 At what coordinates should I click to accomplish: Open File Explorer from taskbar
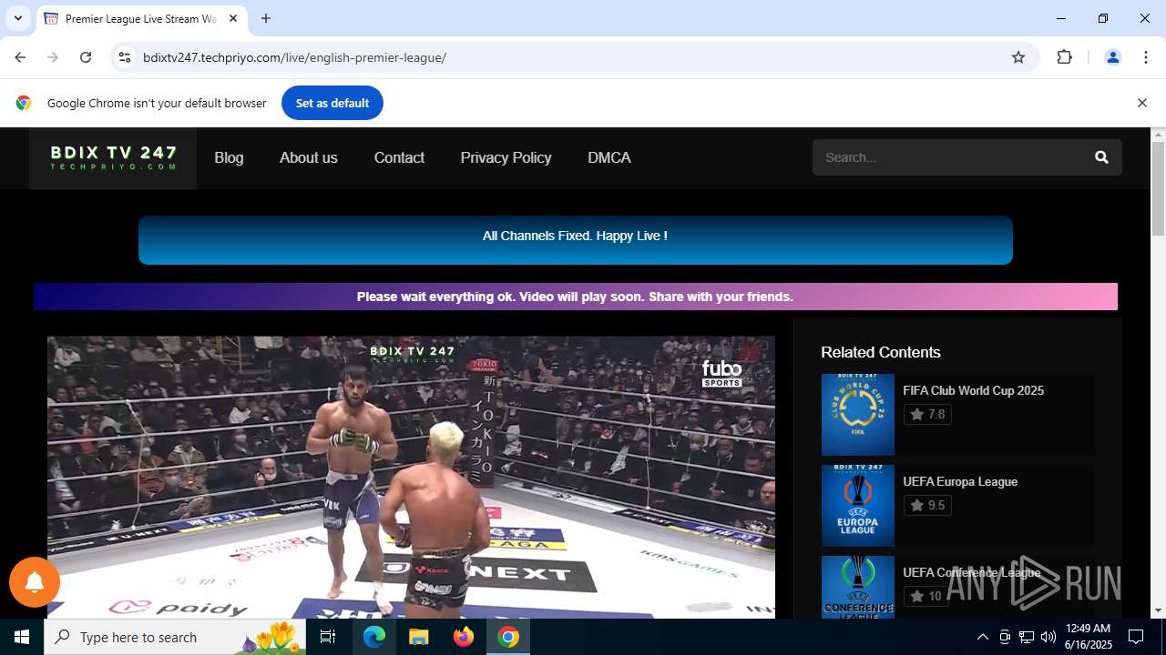pyautogui.click(x=418, y=637)
